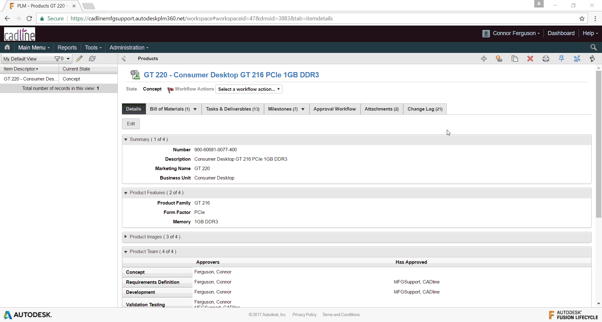
Task: Click the vertical scrollbar thumb
Action: [599, 144]
